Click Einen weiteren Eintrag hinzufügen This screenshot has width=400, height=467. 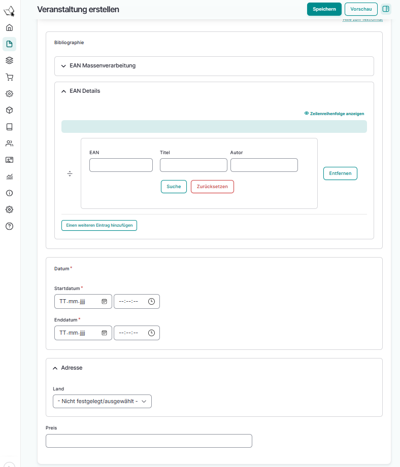(x=99, y=225)
